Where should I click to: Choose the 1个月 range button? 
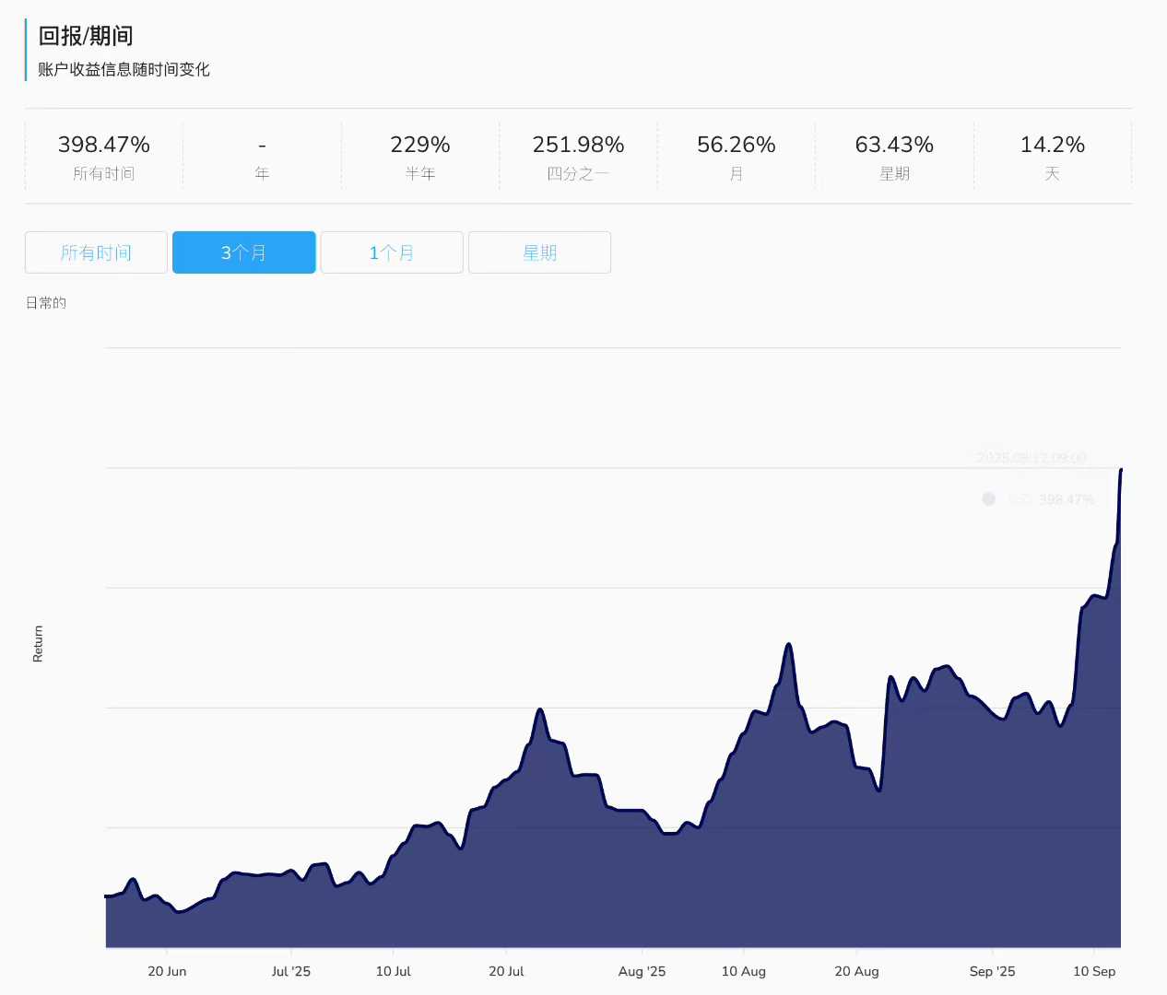[392, 252]
